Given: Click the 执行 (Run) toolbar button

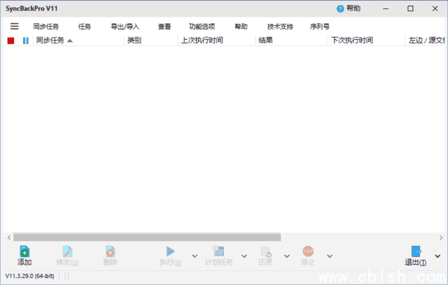Looking at the screenshot, I should click(171, 256).
